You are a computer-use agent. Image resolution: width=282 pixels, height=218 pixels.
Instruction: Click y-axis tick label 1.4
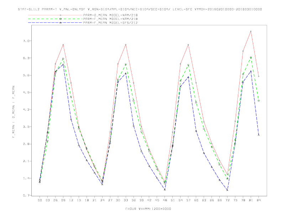(x=26, y=178)
